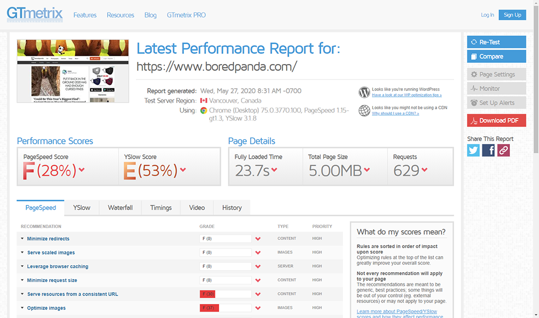
Task: Share report on Facebook
Action: coord(488,150)
